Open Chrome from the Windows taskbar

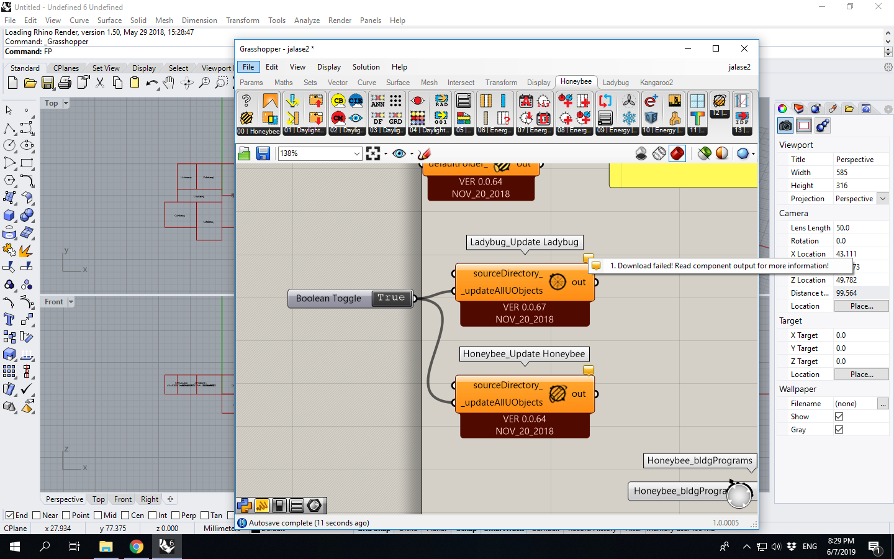(137, 547)
